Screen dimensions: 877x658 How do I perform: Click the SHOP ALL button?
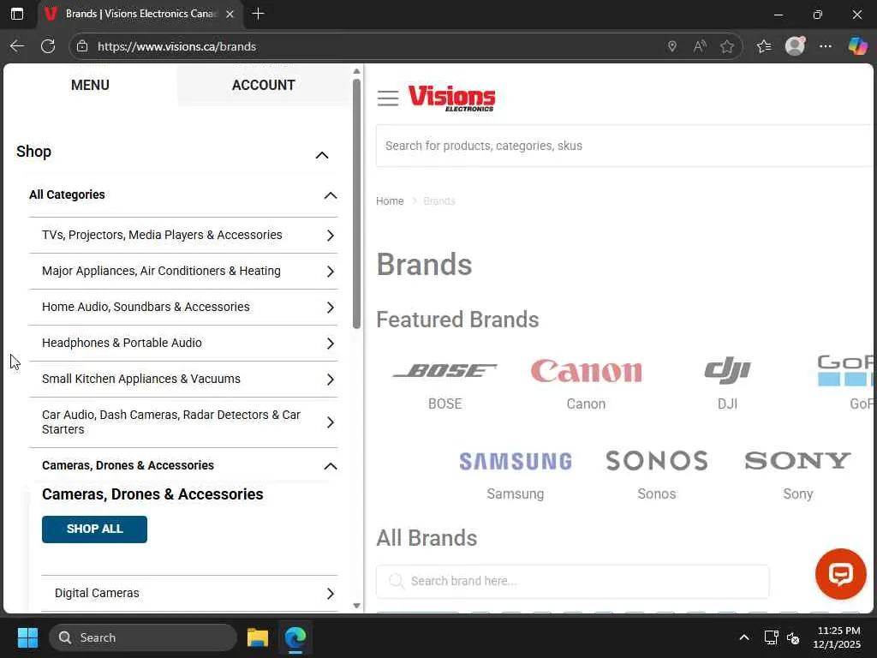[94, 529]
